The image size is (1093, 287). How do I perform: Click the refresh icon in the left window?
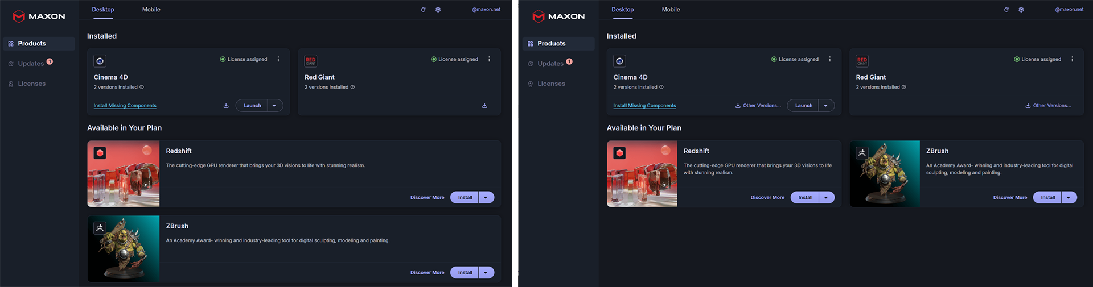point(423,10)
